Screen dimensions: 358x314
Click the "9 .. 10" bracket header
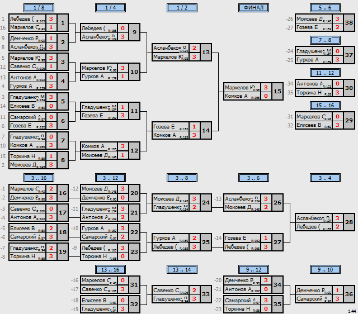325,269
